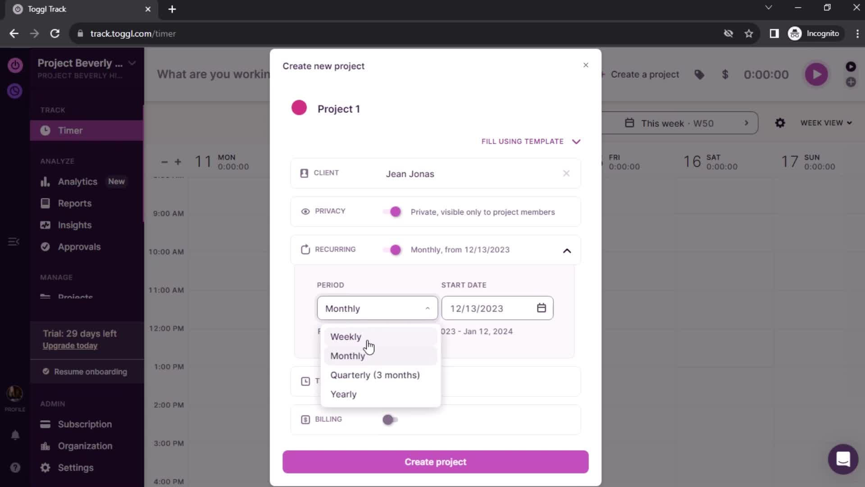Toggle the Recurring setting on/off
Image resolution: width=865 pixels, height=487 pixels.
pyautogui.click(x=394, y=250)
